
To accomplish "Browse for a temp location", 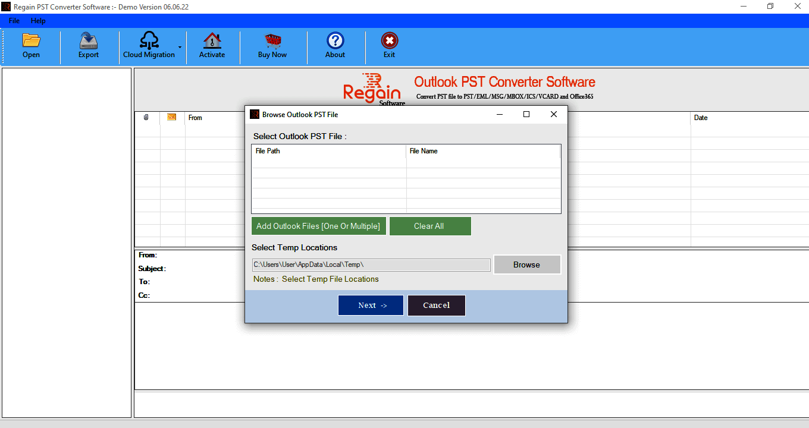I will (x=527, y=265).
